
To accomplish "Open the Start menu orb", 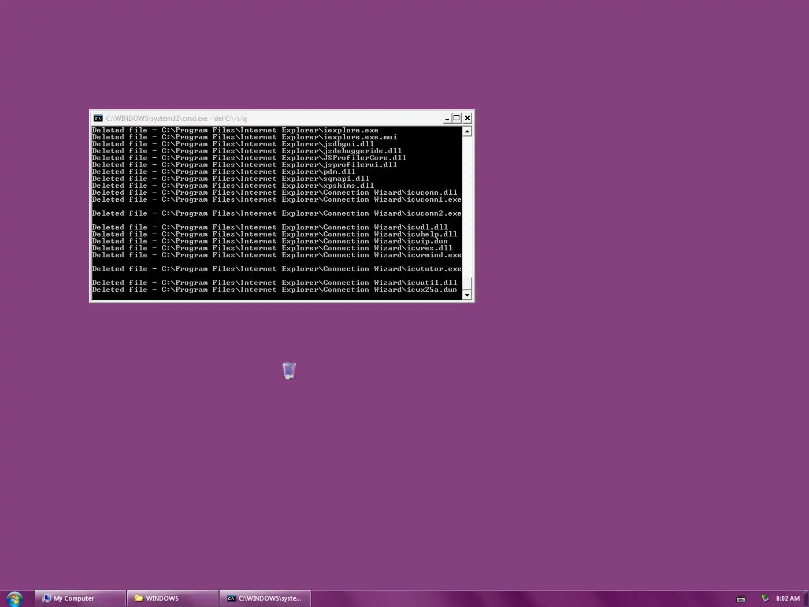I will pos(14,599).
